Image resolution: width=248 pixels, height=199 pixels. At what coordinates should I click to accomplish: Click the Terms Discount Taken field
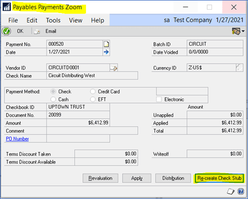coord(106,154)
